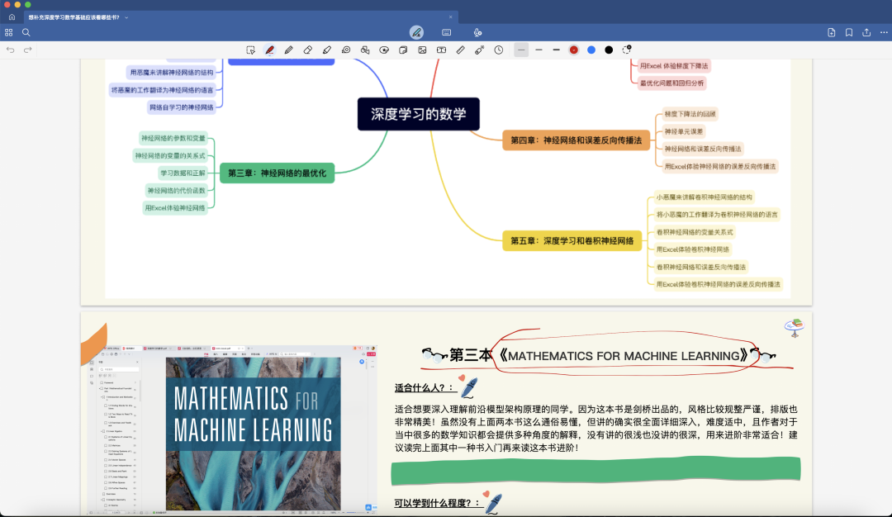Start audio recording with microphone icon
The height and width of the screenshot is (517, 892).
477,32
